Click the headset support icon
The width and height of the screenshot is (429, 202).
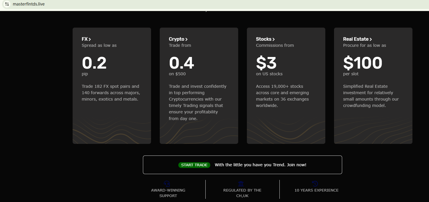(167, 184)
